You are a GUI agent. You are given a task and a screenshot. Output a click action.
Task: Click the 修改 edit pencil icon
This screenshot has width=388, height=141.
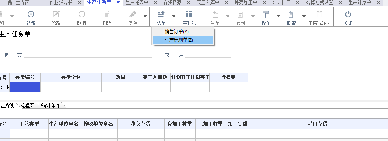click(56, 14)
